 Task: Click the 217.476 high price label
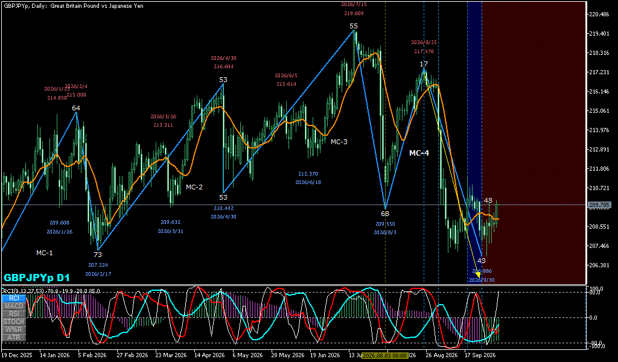click(424, 51)
